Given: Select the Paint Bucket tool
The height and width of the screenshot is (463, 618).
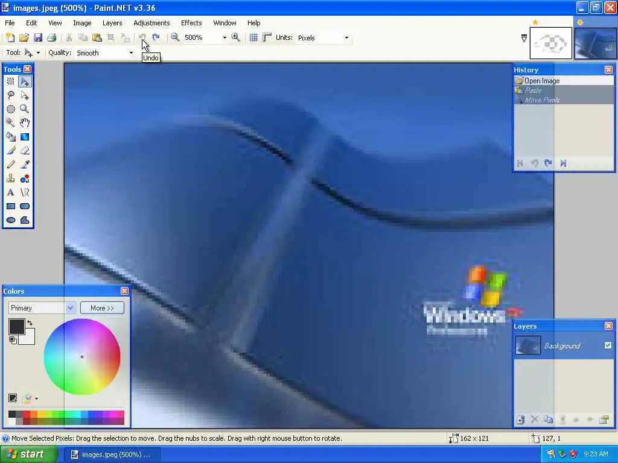Looking at the screenshot, I should [x=11, y=137].
